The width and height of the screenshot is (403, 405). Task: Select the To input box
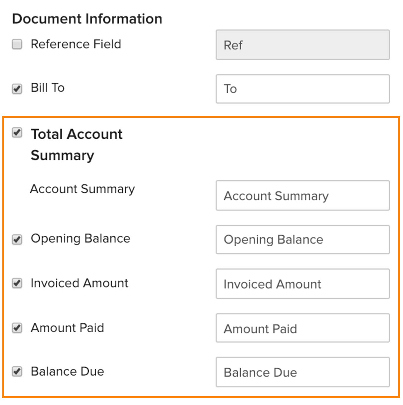click(x=303, y=88)
